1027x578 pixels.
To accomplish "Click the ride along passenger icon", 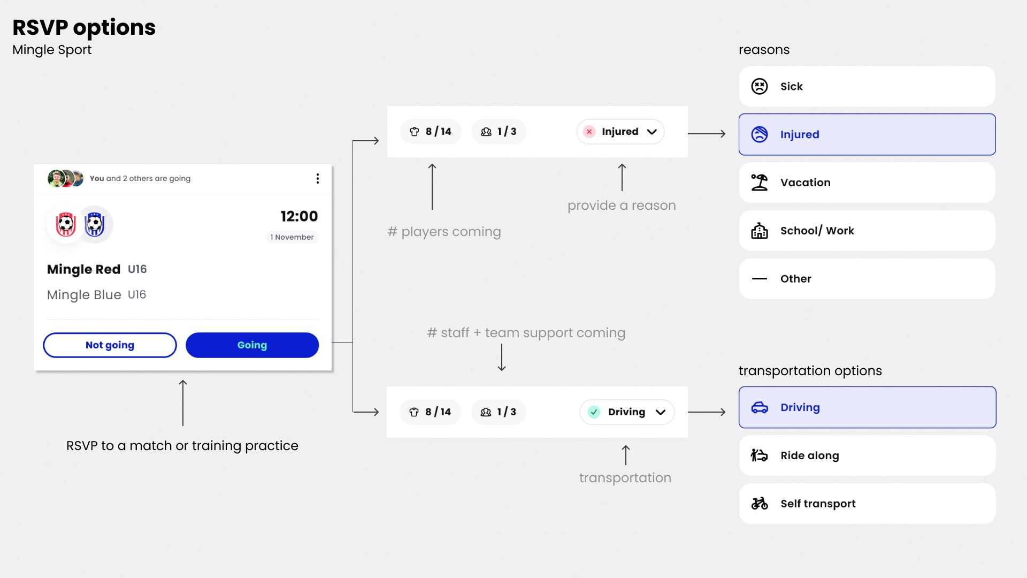I will coord(760,455).
